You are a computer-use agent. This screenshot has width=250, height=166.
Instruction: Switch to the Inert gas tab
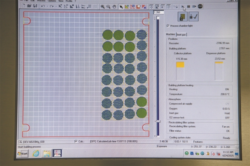tap(182, 34)
